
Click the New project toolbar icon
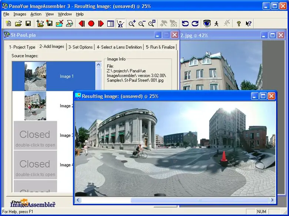click(x=9, y=24)
